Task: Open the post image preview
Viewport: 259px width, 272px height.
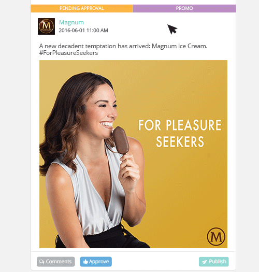Action: 133,154
